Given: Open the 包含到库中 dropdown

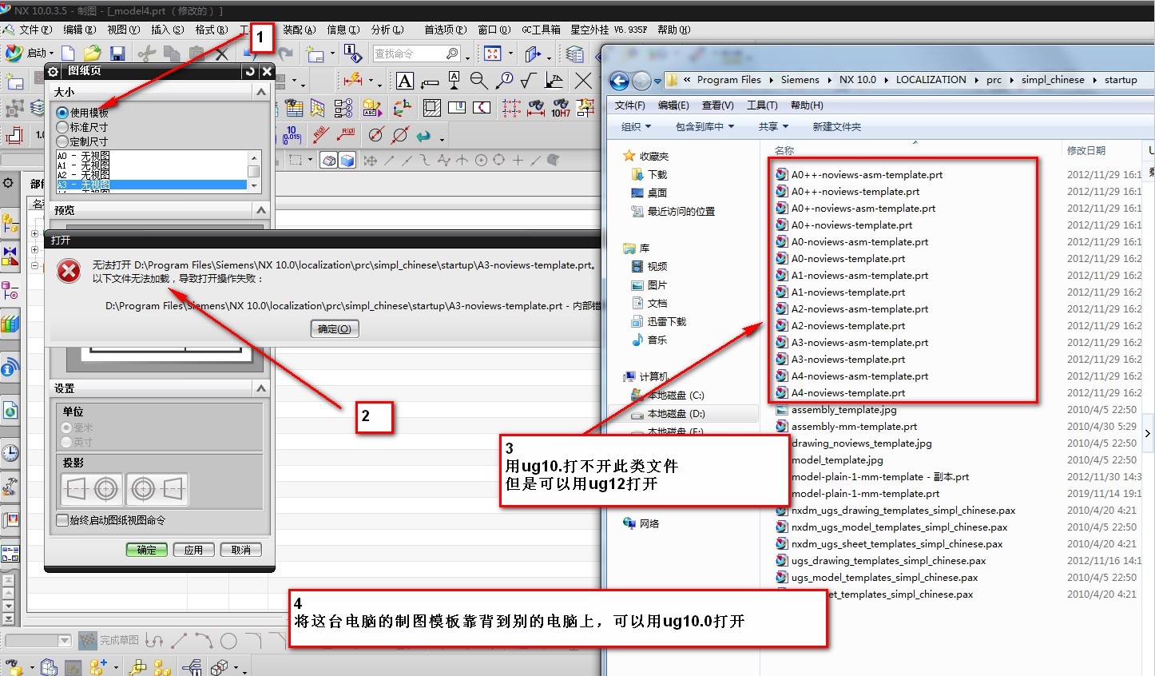Looking at the screenshot, I should pos(705,126).
